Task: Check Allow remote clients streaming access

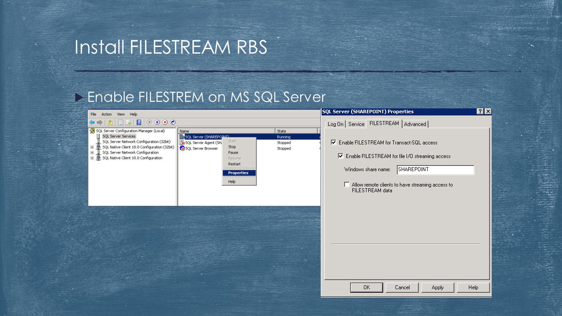Action: tap(347, 185)
